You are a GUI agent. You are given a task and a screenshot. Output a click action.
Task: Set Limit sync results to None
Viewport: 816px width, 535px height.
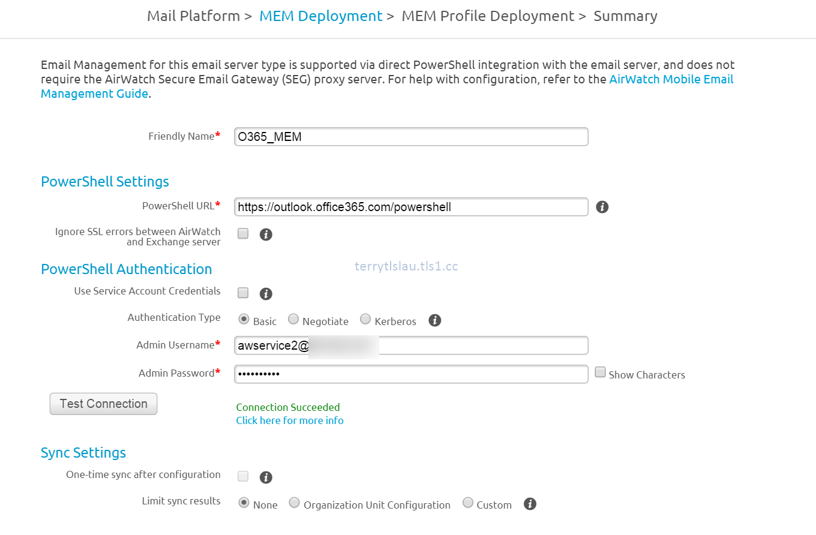(244, 503)
